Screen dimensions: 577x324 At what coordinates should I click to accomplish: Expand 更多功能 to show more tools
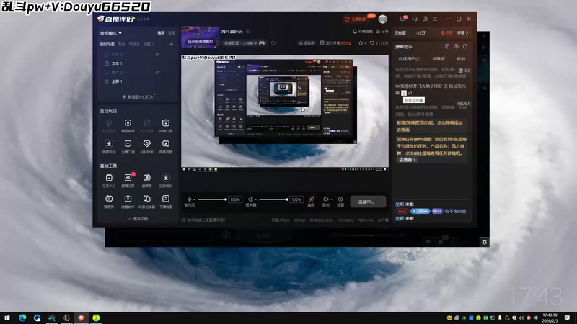tap(138, 219)
